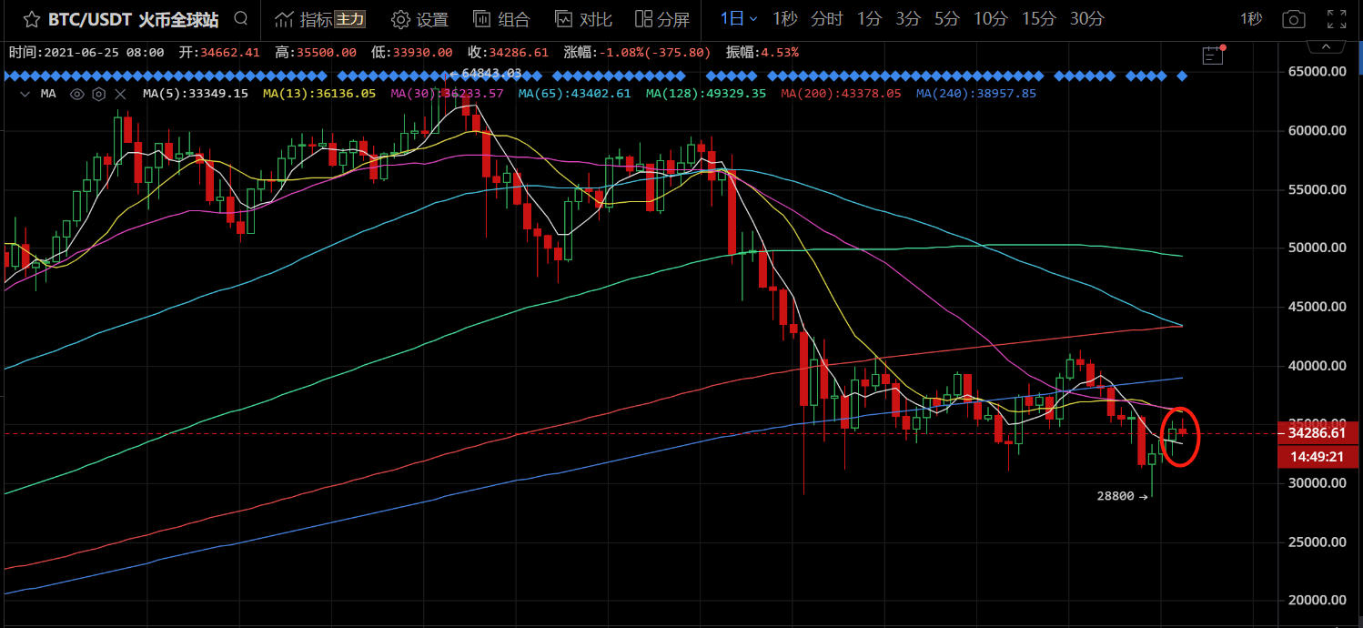Viewport: 1363px width, 628px height.
Task: Expand the 1日 timeframe dropdown
Action: click(738, 19)
